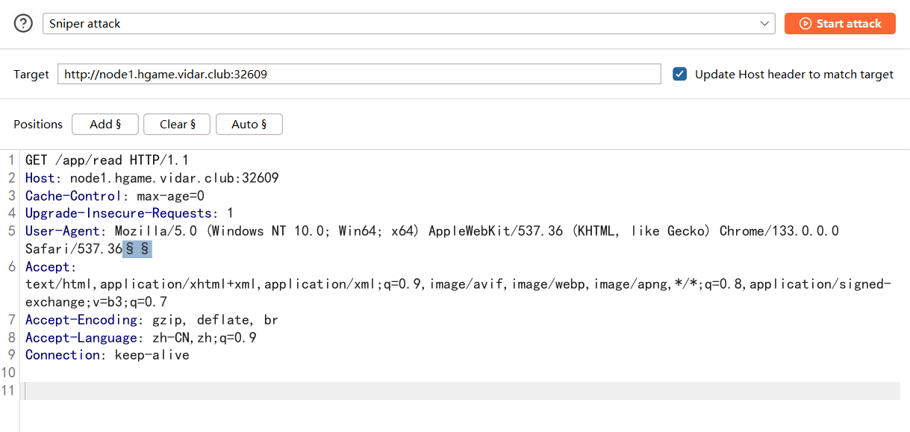Toggle Update Host header to match target checkbox

(679, 74)
